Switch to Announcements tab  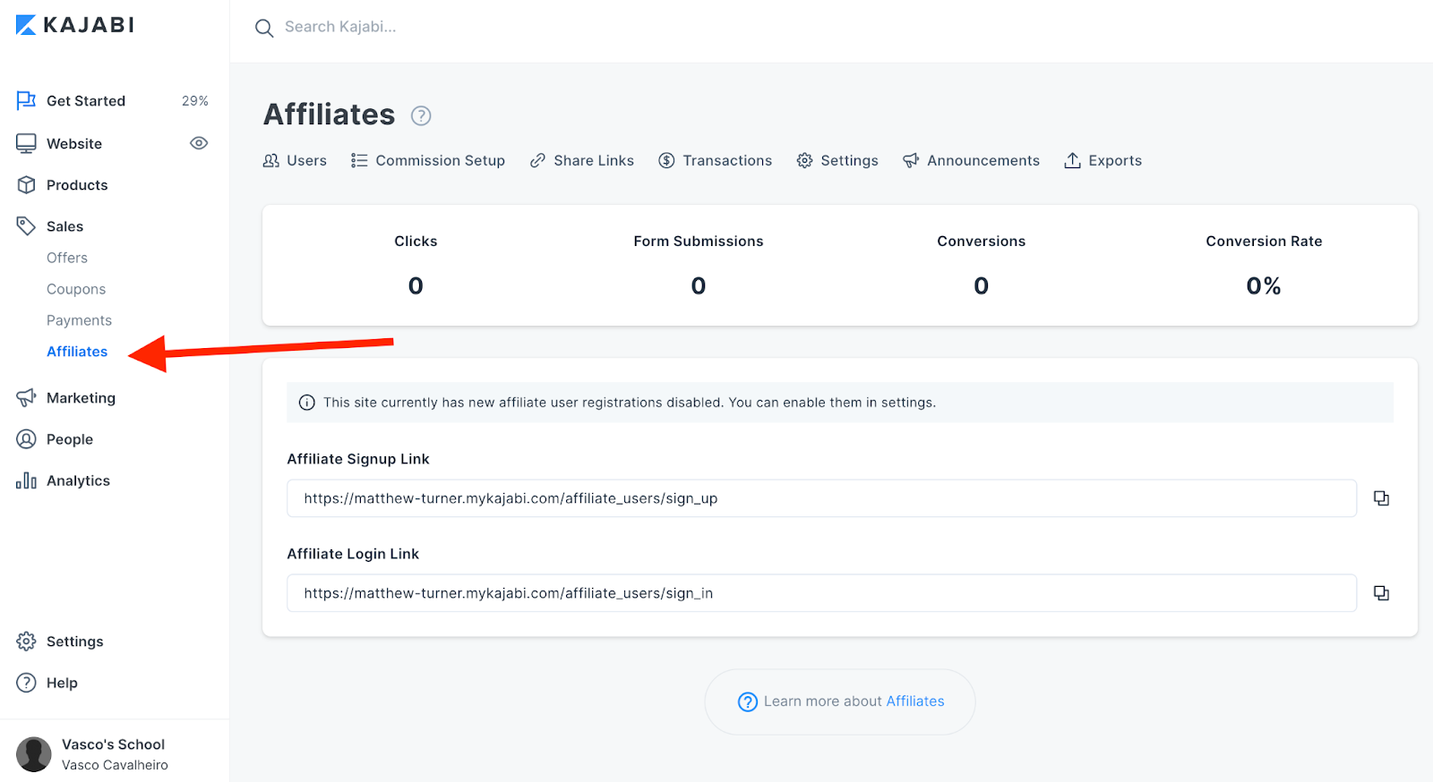(983, 160)
